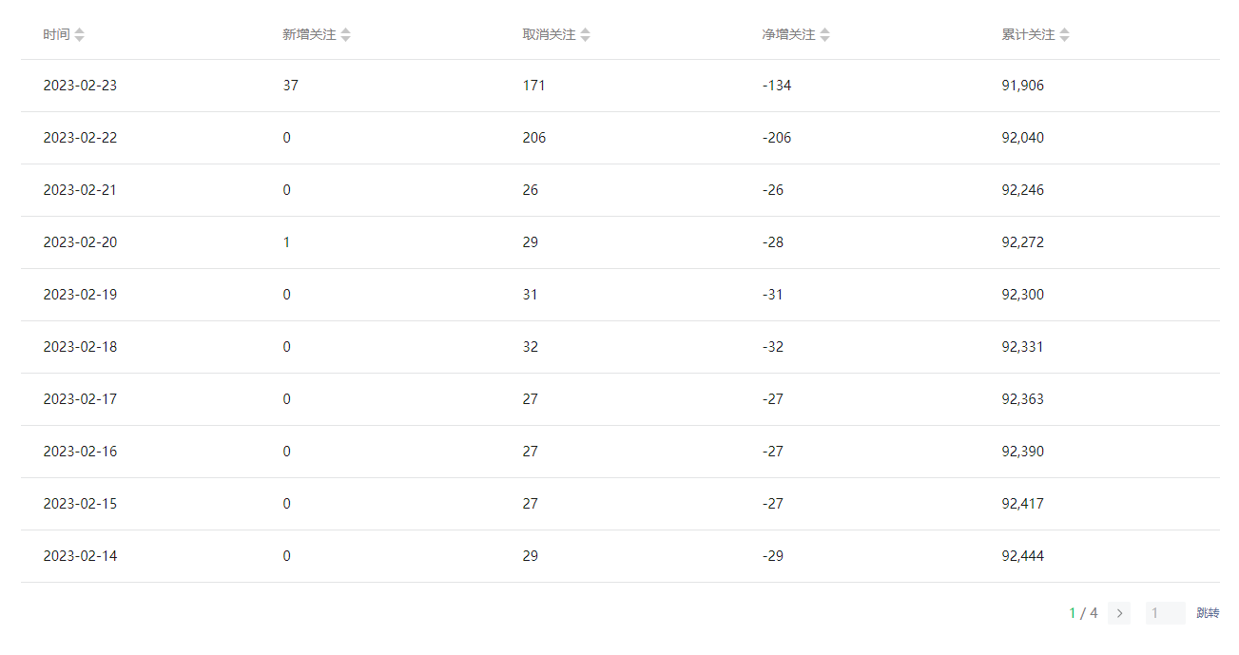Click the 累计关注 column header text
Image resolution: width=1239 pixels, height=655 pixels.
tap(1028, 35)
